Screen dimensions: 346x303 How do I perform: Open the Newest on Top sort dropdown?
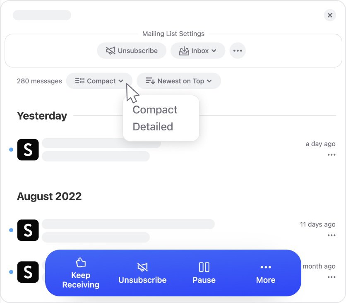pos(179,81)
